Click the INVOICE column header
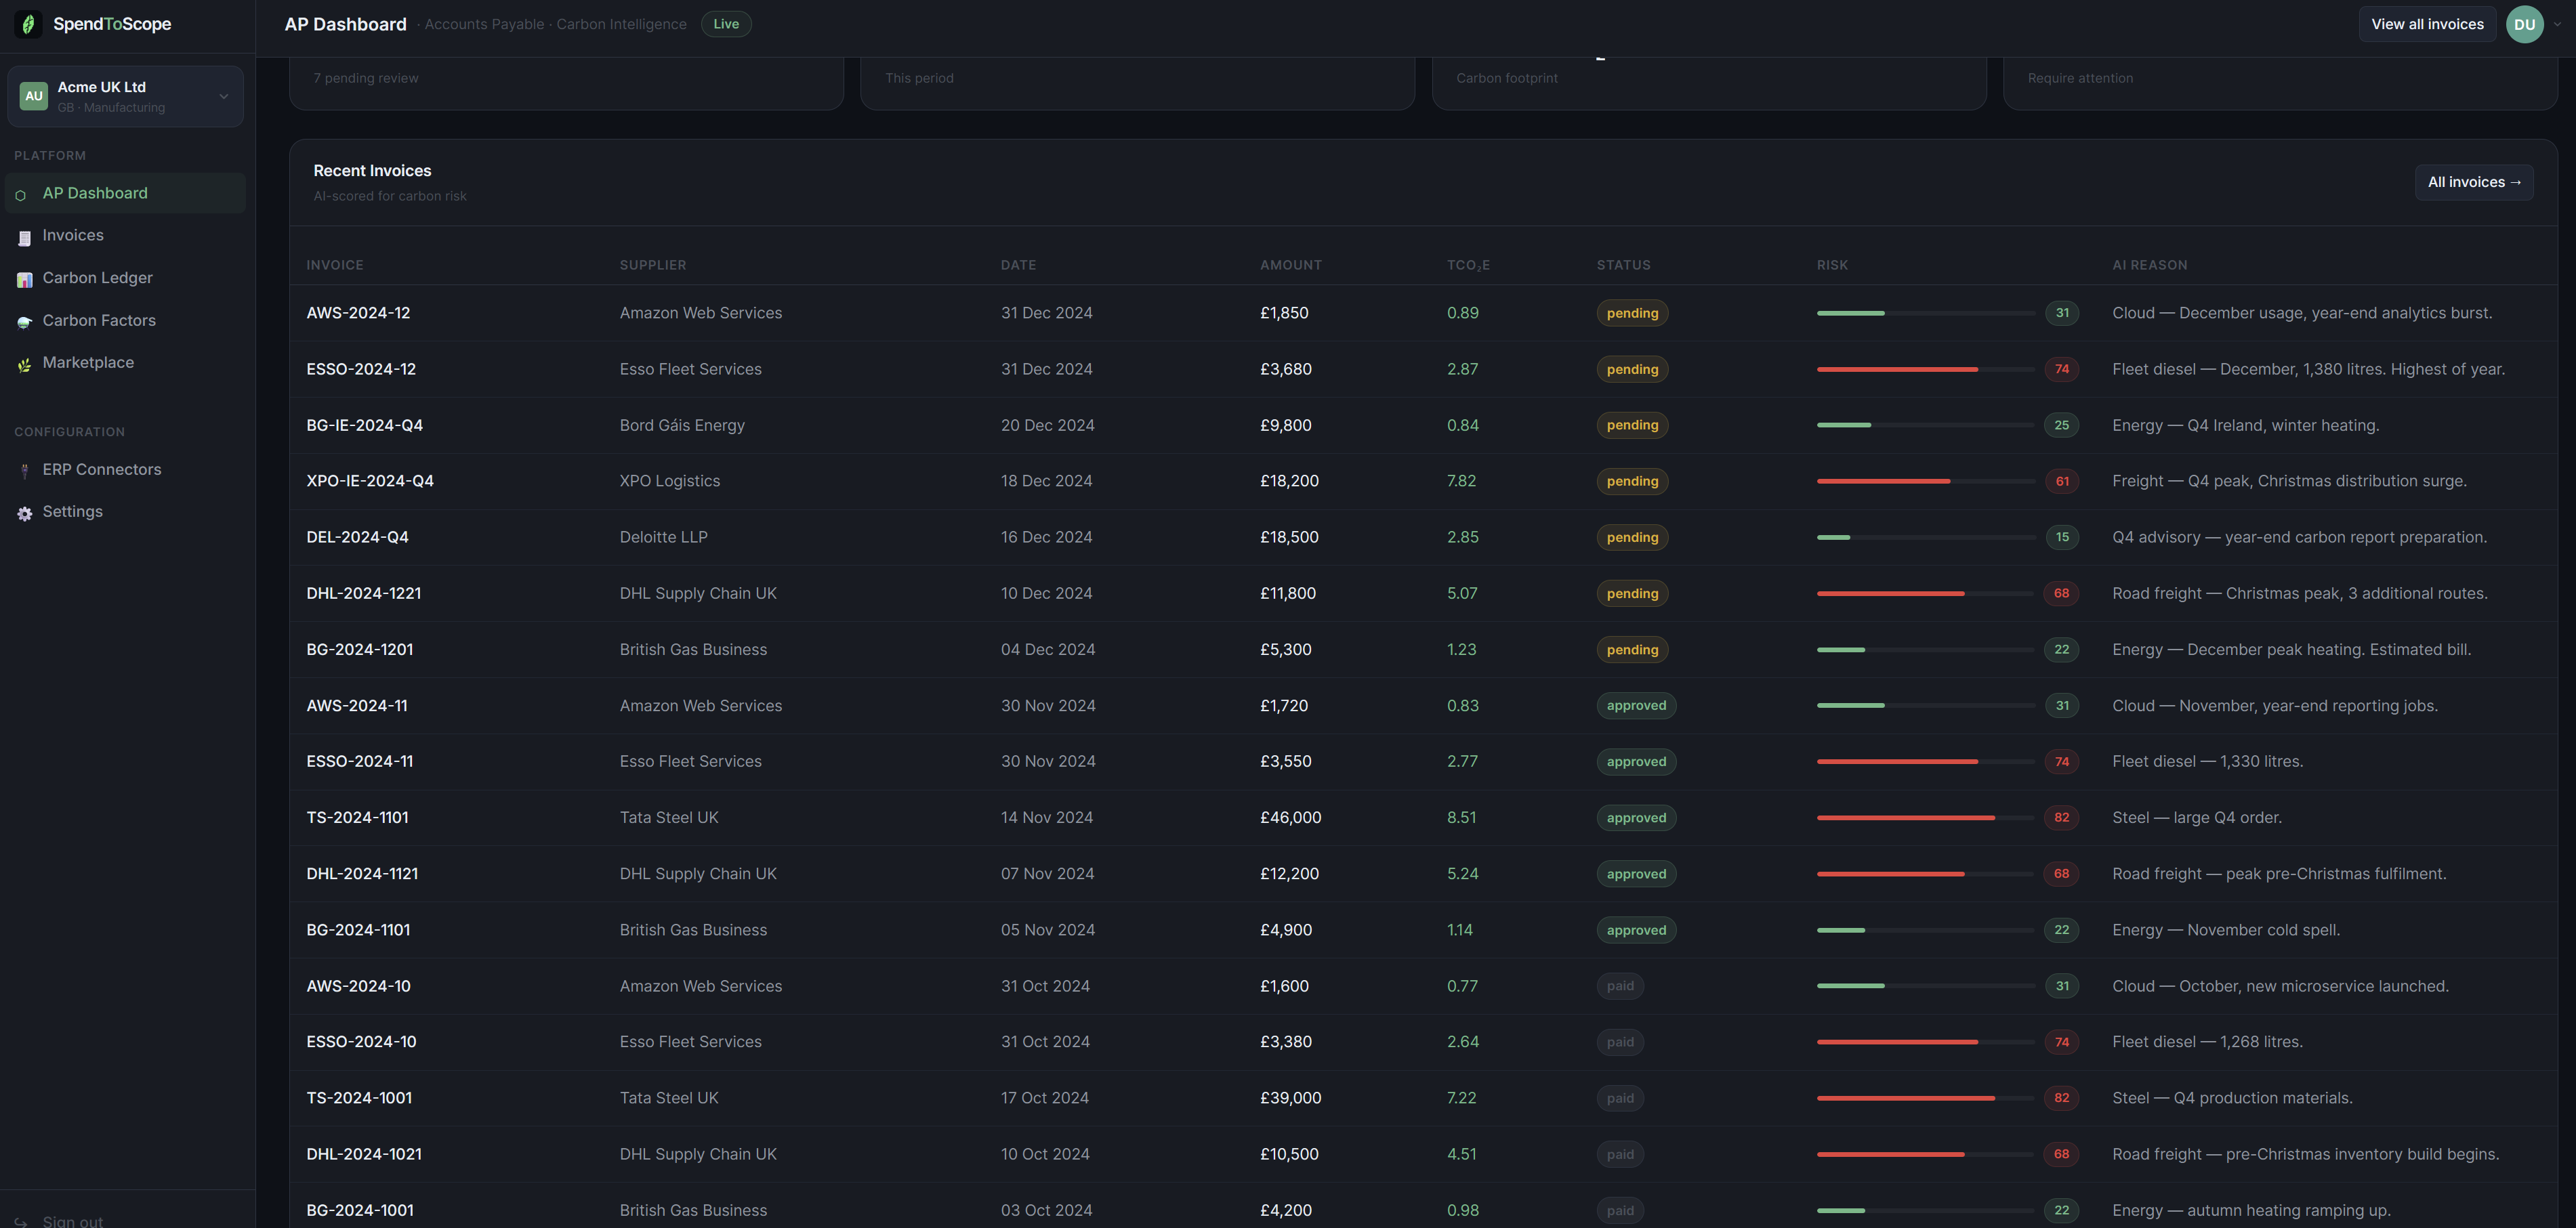Image resolution: width=2576 pixels, height=1228 pixels. click(335, 265)
